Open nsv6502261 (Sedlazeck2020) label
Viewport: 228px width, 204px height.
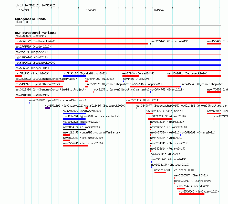click(83, 138)
